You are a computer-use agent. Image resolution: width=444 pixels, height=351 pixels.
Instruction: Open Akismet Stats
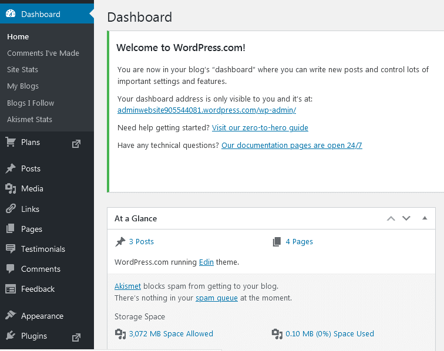[29, 120]
